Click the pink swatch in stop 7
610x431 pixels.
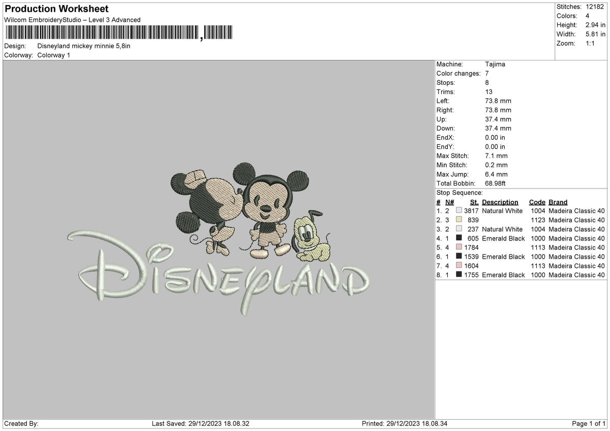click(x=459, y=266)
